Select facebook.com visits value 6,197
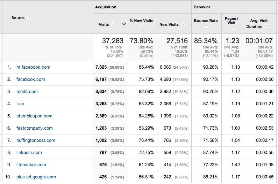The height and width of the screenshot is (184, 278). 101,79
